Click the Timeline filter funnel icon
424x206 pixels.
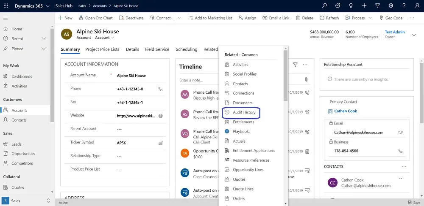point(295,65)
